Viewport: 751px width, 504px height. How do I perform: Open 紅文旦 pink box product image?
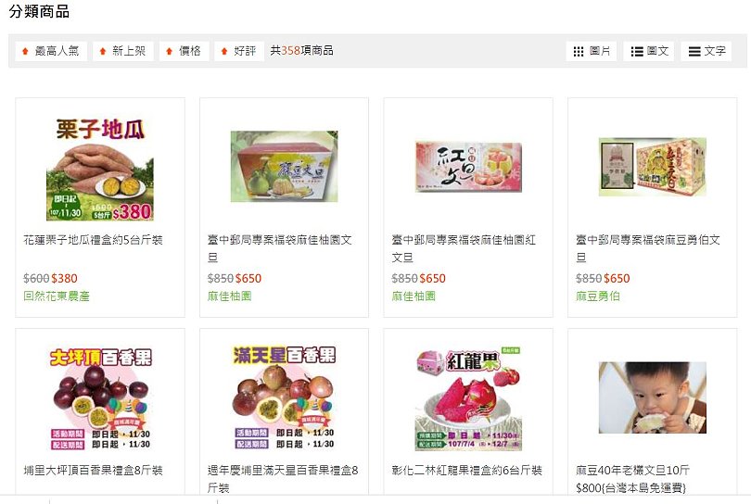tap(468, 167)
